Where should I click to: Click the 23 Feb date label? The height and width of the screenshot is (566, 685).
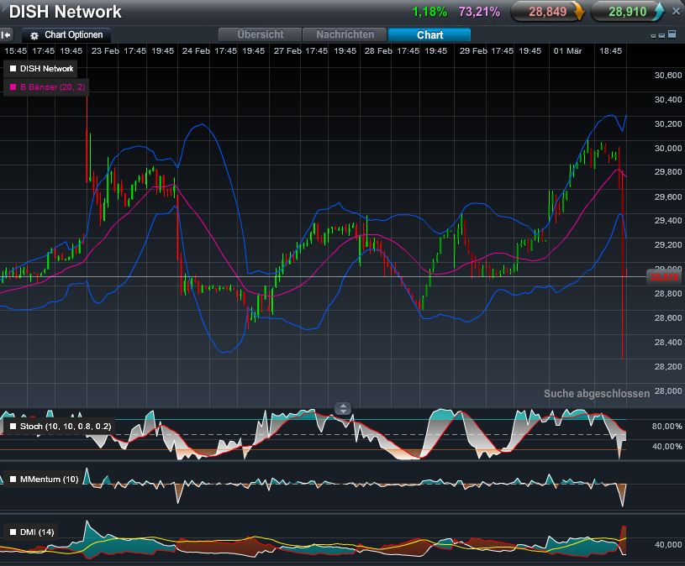tap(105, 51)
